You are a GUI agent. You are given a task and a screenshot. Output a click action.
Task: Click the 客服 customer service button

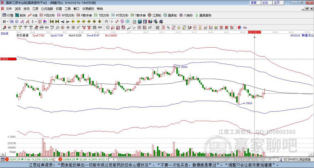coord(254,2)
